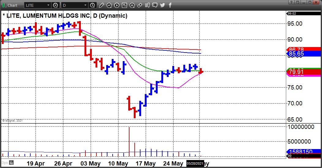This screenshot has width=322, height=168.
Task: Click the black 99.02 tag at axis top
Action: point(304,13)
